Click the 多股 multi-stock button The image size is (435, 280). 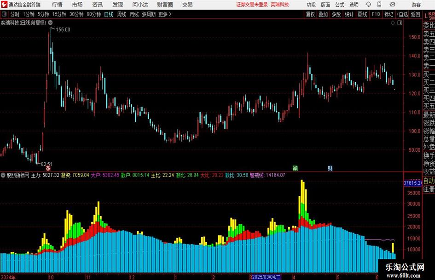coord(336,14)
